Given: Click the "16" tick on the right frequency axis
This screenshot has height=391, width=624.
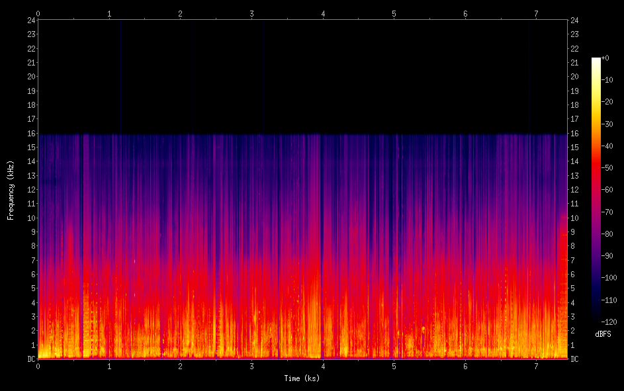Looking at the screenshot, I should pyautogui.click(x=575, y=134).
